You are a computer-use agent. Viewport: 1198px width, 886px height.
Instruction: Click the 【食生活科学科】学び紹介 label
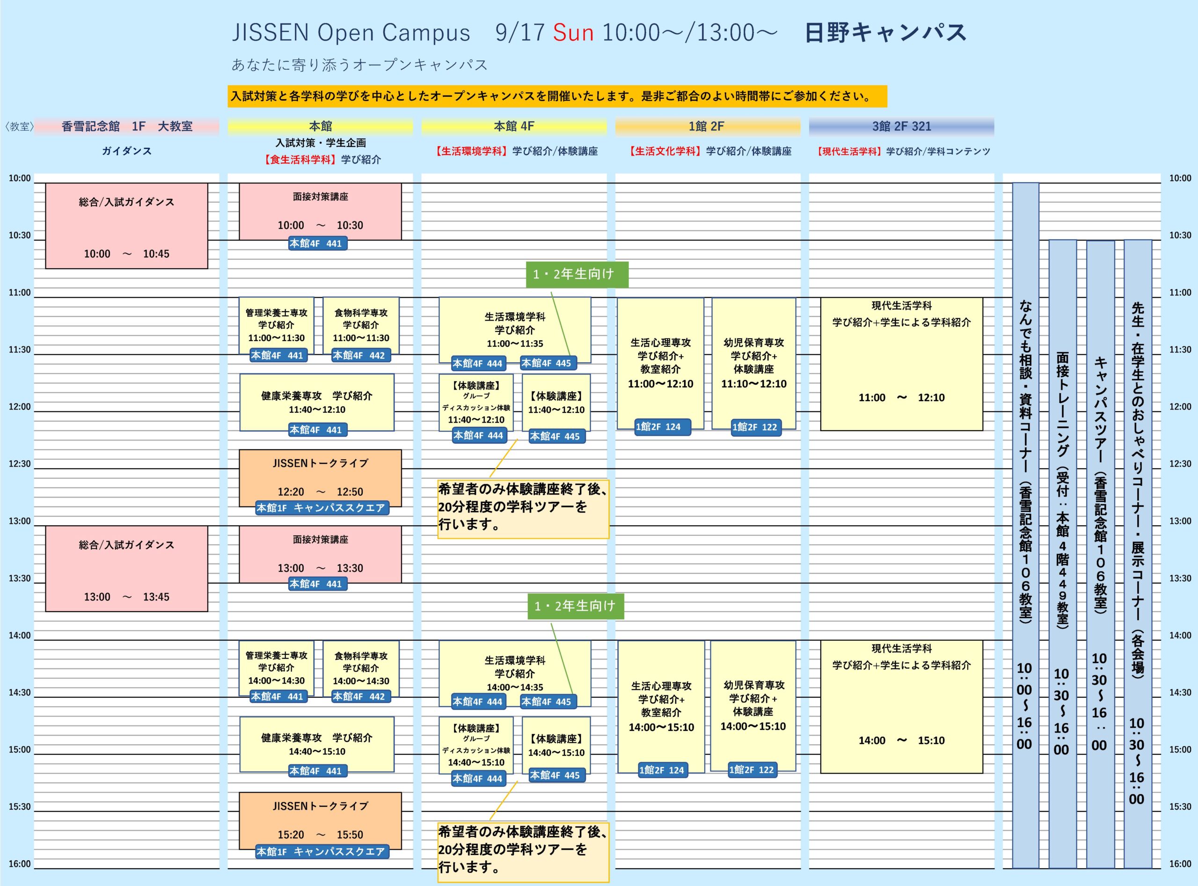322,159
